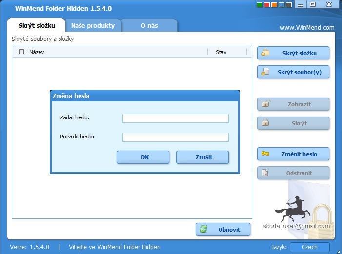Click the Skryté soubory a složky heading
Viewport: 342px width, 254px height.
click(x=43, y=39)
